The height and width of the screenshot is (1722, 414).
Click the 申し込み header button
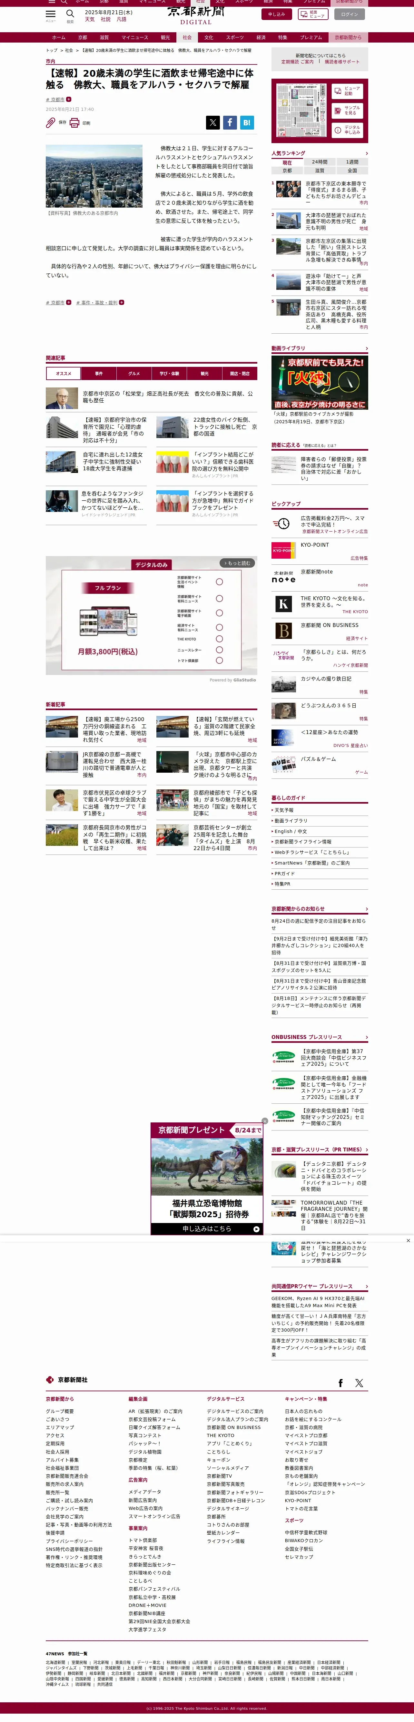point(276,14)
